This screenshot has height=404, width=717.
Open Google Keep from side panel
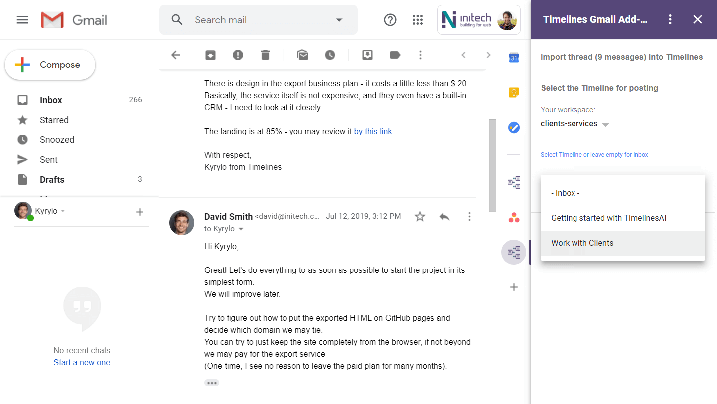tap(514, 92)
